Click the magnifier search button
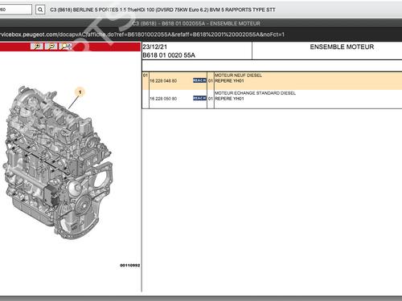 click(x=40, y=10)
